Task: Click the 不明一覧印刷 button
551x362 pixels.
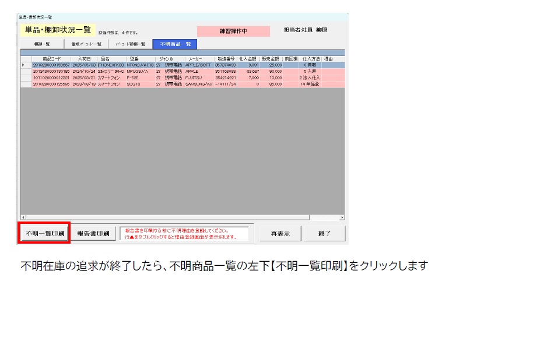Action: (44, 233)
